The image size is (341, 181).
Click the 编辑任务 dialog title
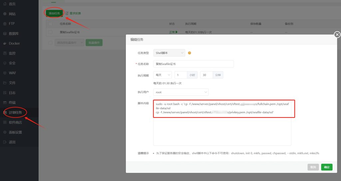click(137, 40)
